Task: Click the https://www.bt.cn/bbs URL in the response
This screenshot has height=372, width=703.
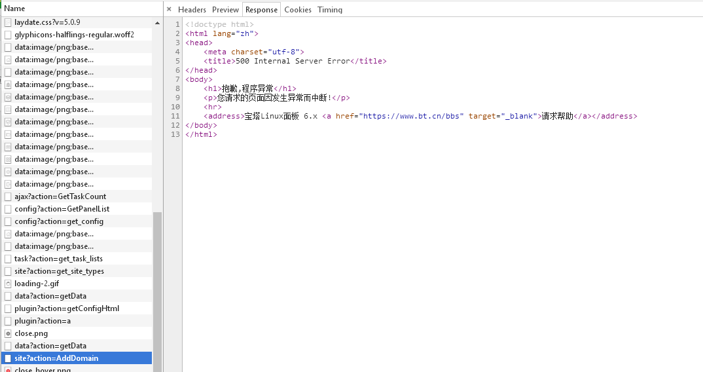Action: pos(411,116)
